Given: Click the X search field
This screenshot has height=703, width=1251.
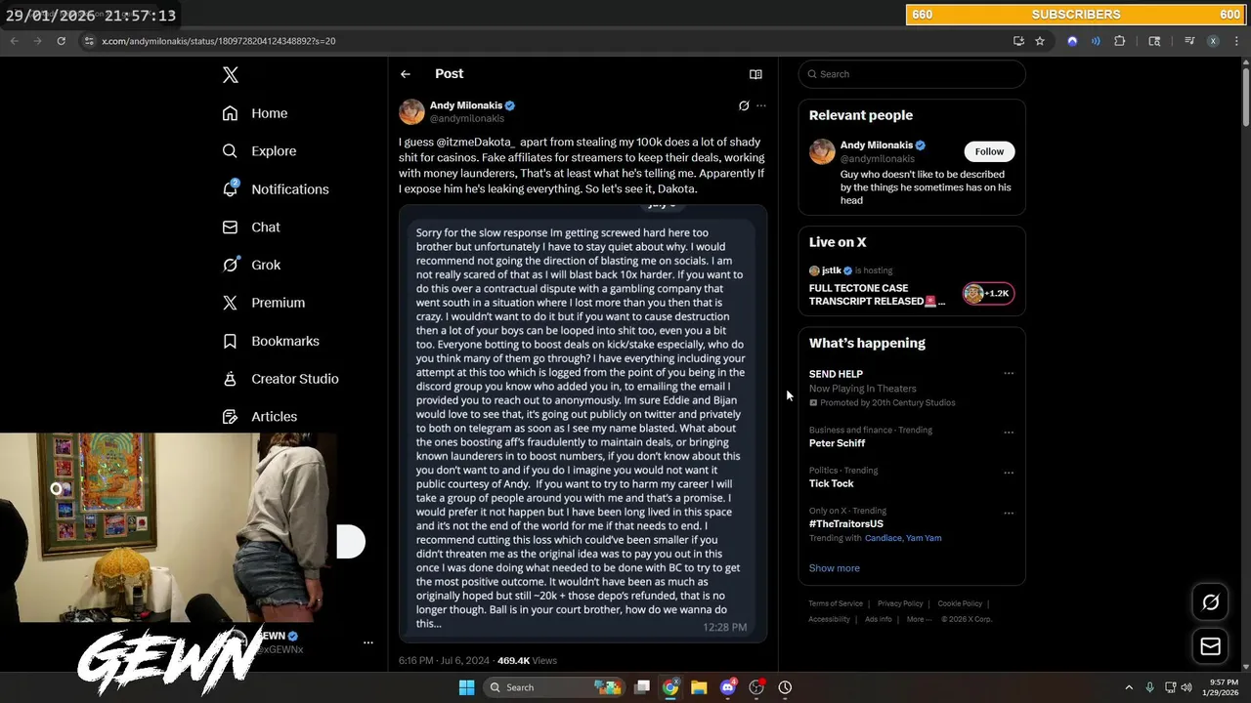Looking at the screenshot, I should click(912, 74).
